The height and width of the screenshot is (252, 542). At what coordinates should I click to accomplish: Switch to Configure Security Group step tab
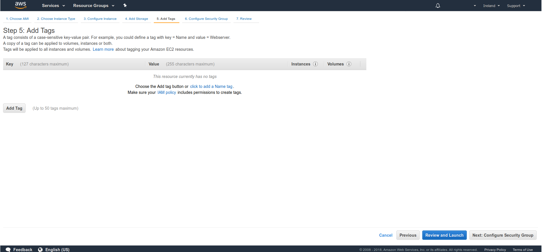coord(206,19)
